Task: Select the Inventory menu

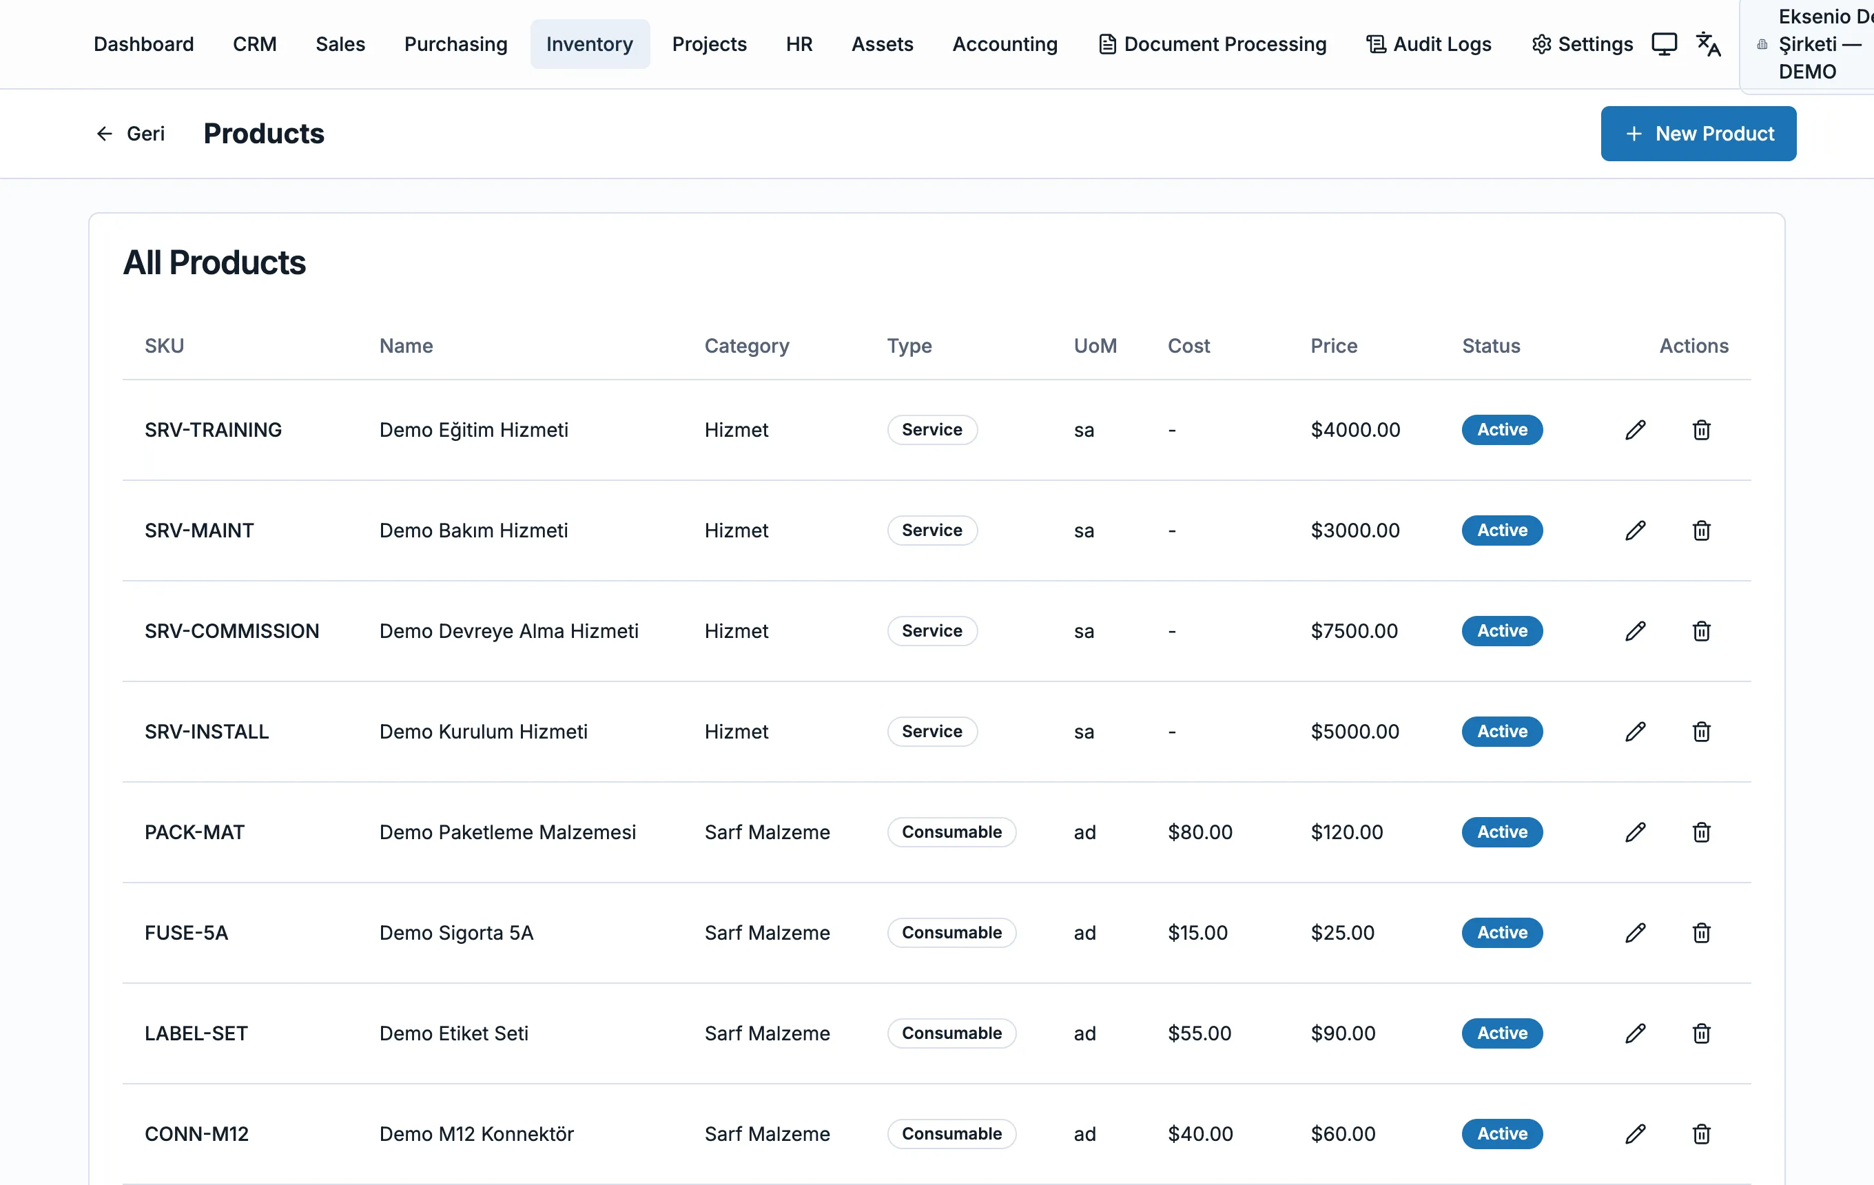Action: point(589,44)
